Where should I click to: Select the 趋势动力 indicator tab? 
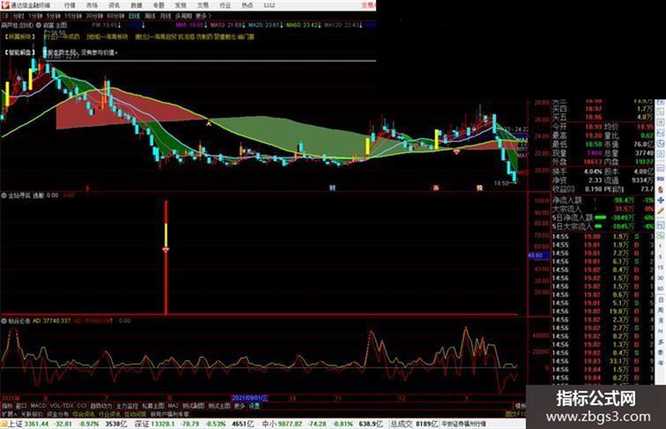click(101, 406)
